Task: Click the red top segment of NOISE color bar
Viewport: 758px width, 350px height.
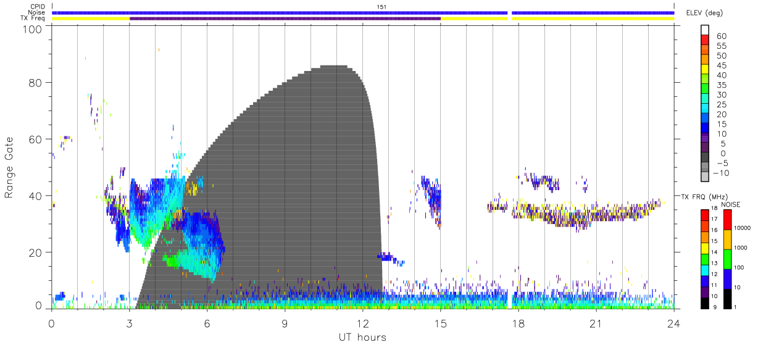Action: [727, 220]
